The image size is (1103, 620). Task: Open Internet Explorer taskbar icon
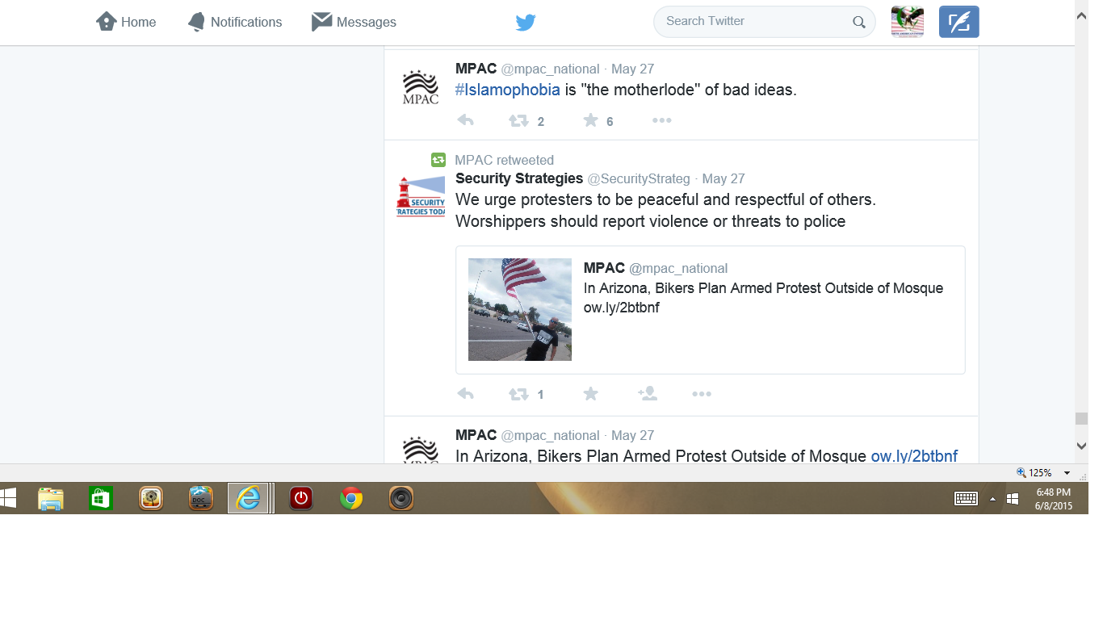point(248,499)
